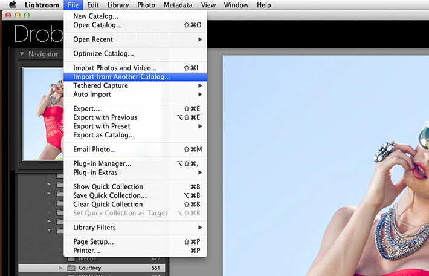Choose Printer menu entry
The image size is (429, 276).
click(135, 251)
